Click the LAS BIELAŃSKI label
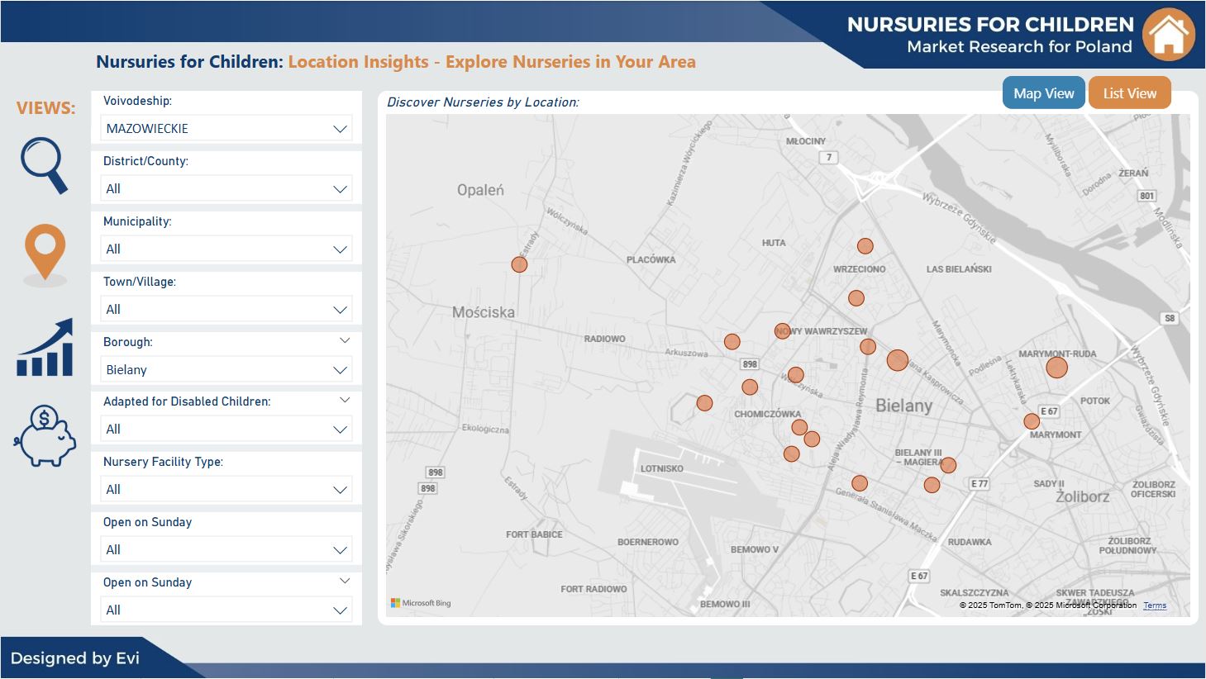 pyautogui.click(x=959, y=269)
